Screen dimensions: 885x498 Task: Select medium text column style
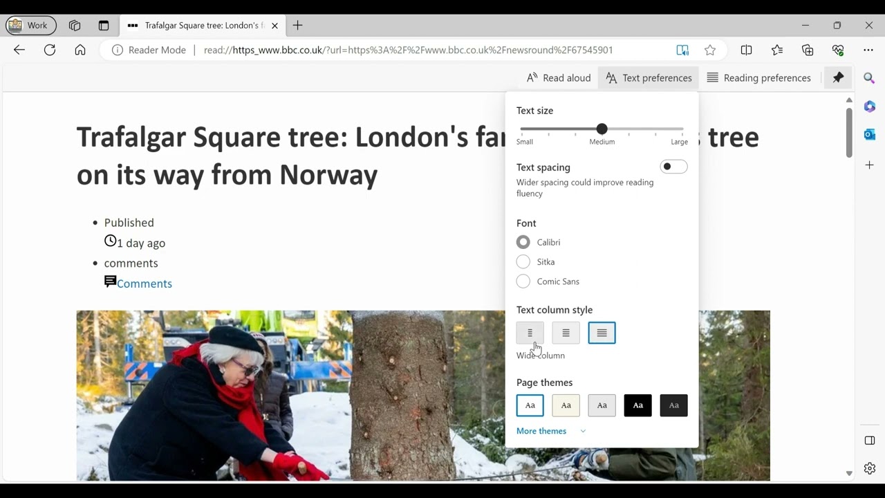pyautogui.click(x=566, y=333)
